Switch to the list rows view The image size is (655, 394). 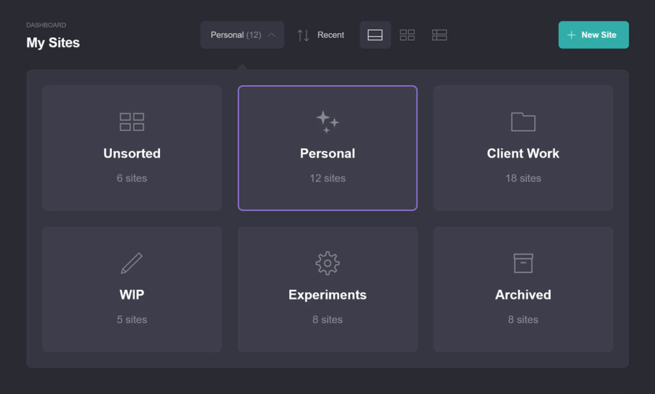pyautogui.click(x=439, y=35)
